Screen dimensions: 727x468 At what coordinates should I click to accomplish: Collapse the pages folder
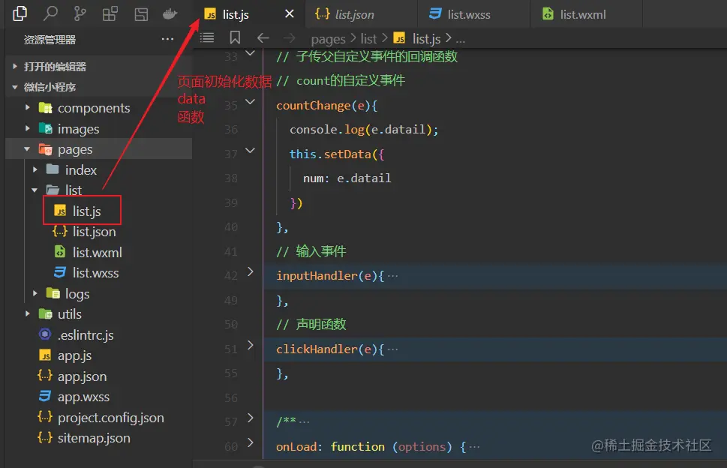(98, 149)
